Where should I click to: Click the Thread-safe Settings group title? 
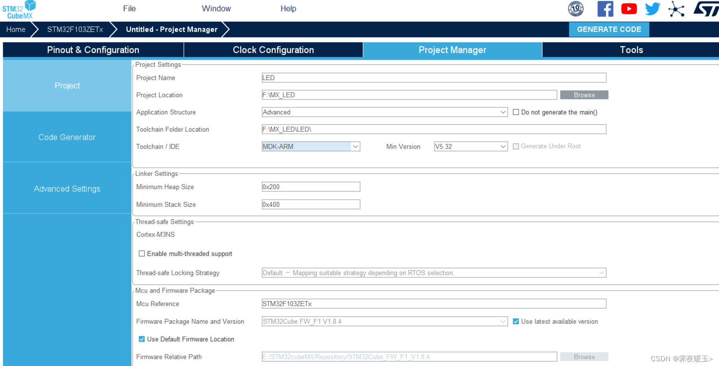click(x=165, y=222)
